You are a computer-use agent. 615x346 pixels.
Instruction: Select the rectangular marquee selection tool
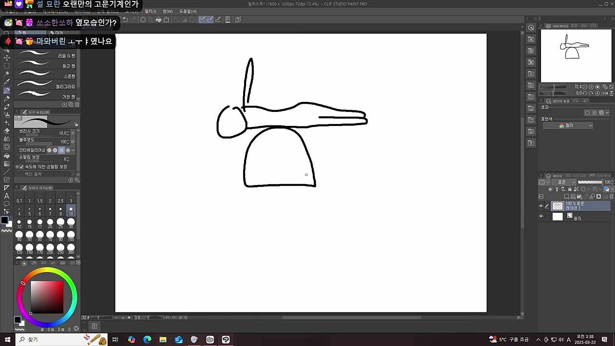7,66
